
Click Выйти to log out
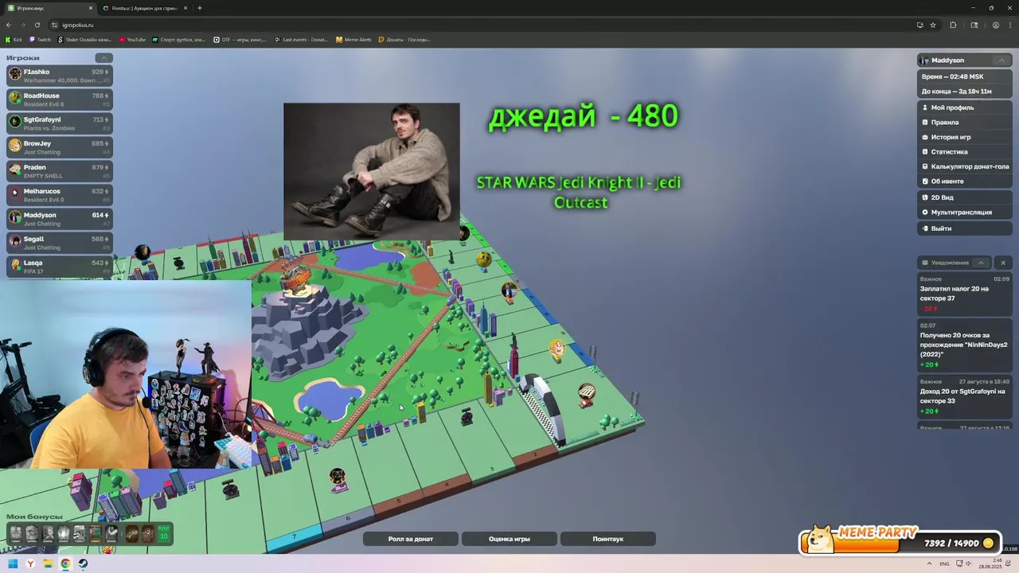(x=965, y=228)
